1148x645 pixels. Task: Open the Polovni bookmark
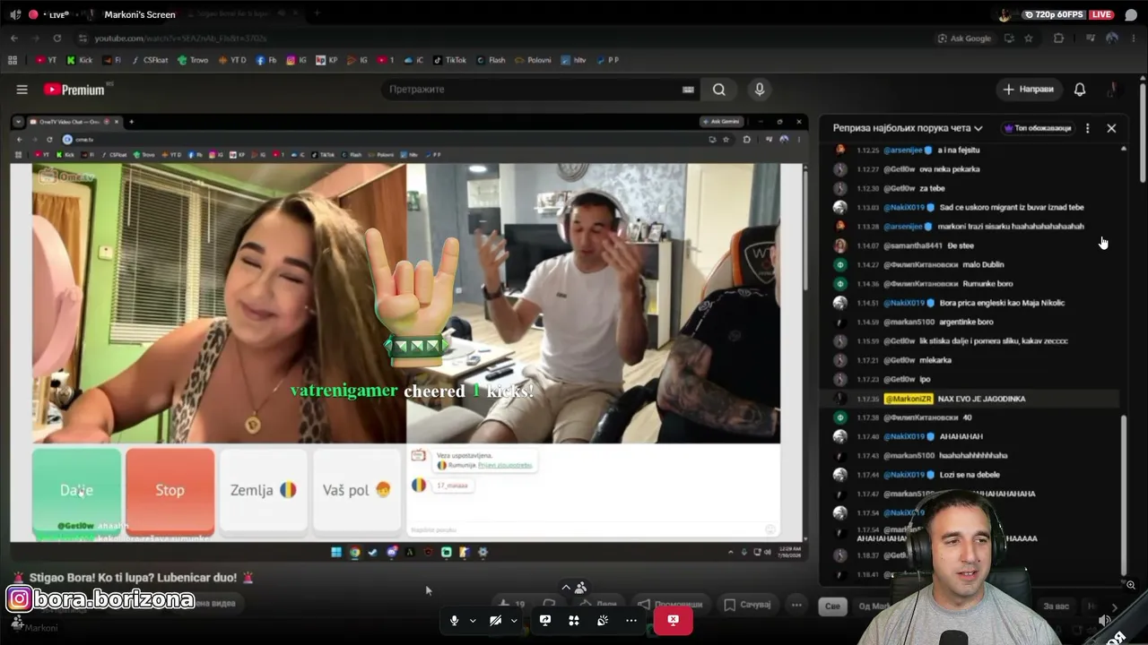point(533,60)
